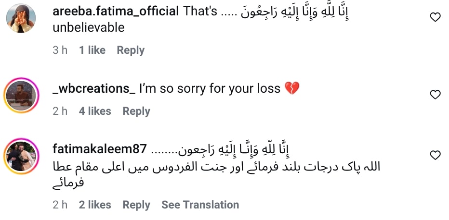Image resolution: width=449 pixels, height=220 pixels.
Task: Go to the _wbcreations_ profile via username
Action: point(93,89)
